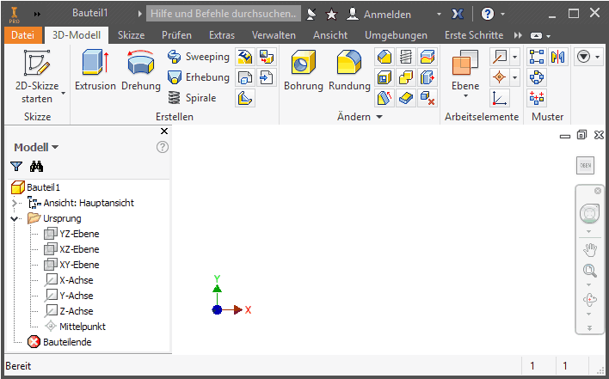Open the binoculars search icon in Modell panel
This screenshot has width=609, height=379.
click(36, 167)
